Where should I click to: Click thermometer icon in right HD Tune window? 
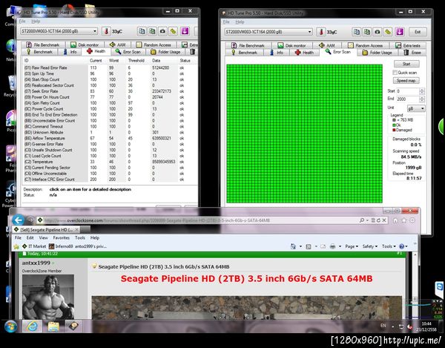[321, 31]
